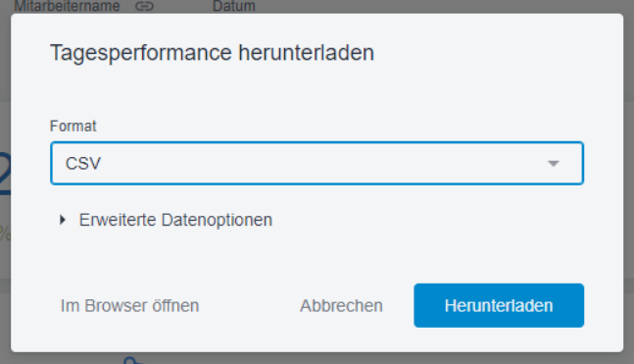Click the Tagesperformance herunterladen dialog title

pyautogui.click(x=212, y=53)
